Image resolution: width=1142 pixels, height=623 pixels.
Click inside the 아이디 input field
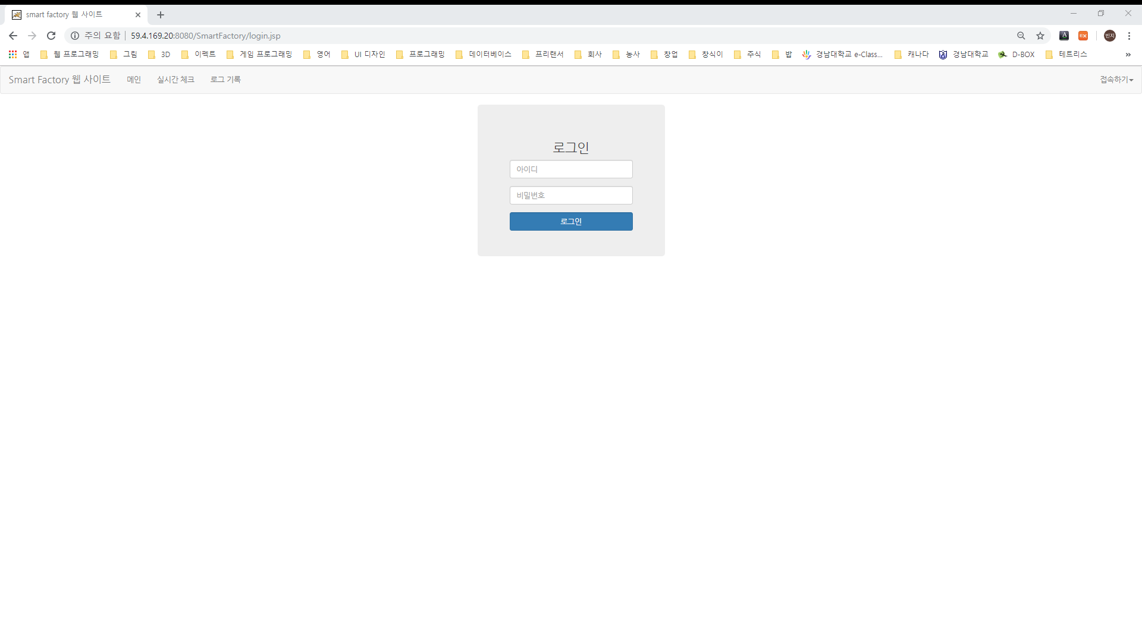coord(571,169)
